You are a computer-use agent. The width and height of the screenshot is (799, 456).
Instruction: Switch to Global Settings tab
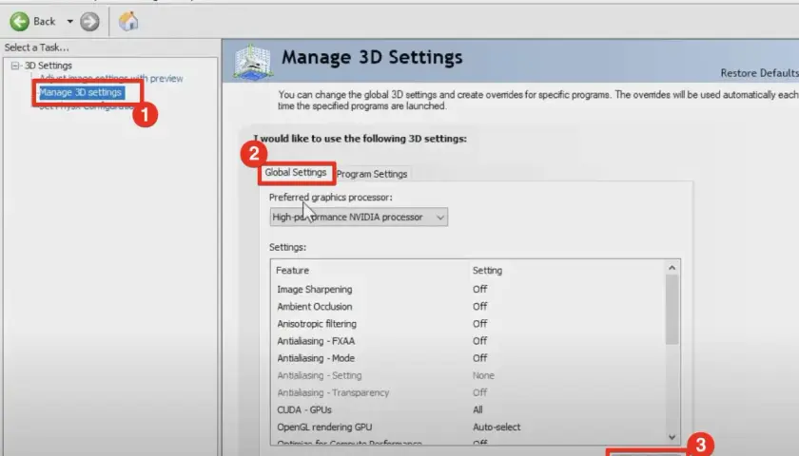tap(296, 173)
